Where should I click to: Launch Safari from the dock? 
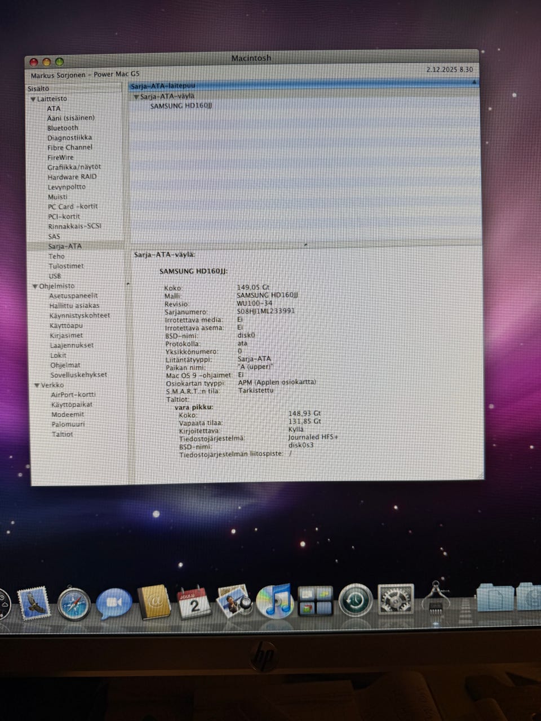coord(73,604)
